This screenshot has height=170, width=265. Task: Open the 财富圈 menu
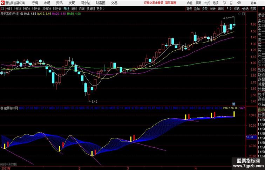pyautogui.click(x=101, y=3)
